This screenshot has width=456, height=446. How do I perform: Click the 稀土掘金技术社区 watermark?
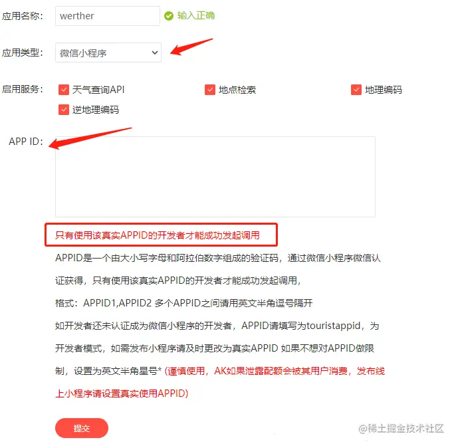(401, 429)
